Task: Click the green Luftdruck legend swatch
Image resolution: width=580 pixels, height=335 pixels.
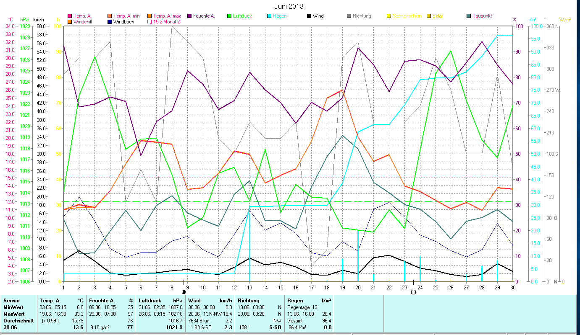Action: (229, 16)
